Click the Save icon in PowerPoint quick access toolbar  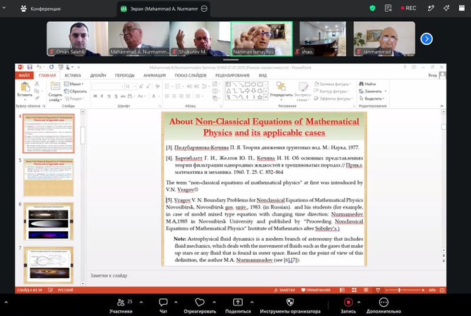(x=29, y=67)
